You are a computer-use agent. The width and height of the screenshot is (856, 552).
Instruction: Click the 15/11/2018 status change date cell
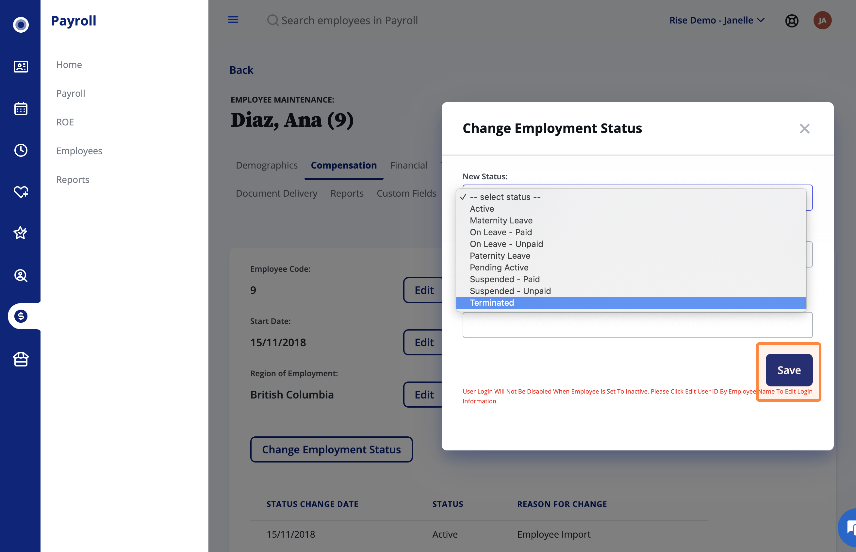coord(291,534)
